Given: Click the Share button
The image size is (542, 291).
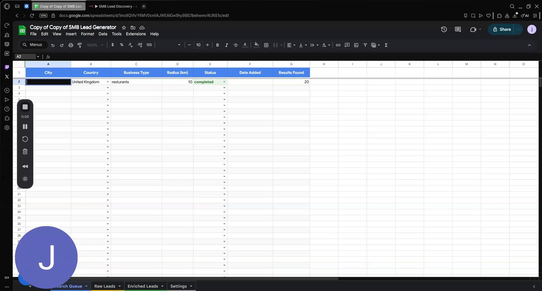Looking at the screenshot, I should (501, 29).
